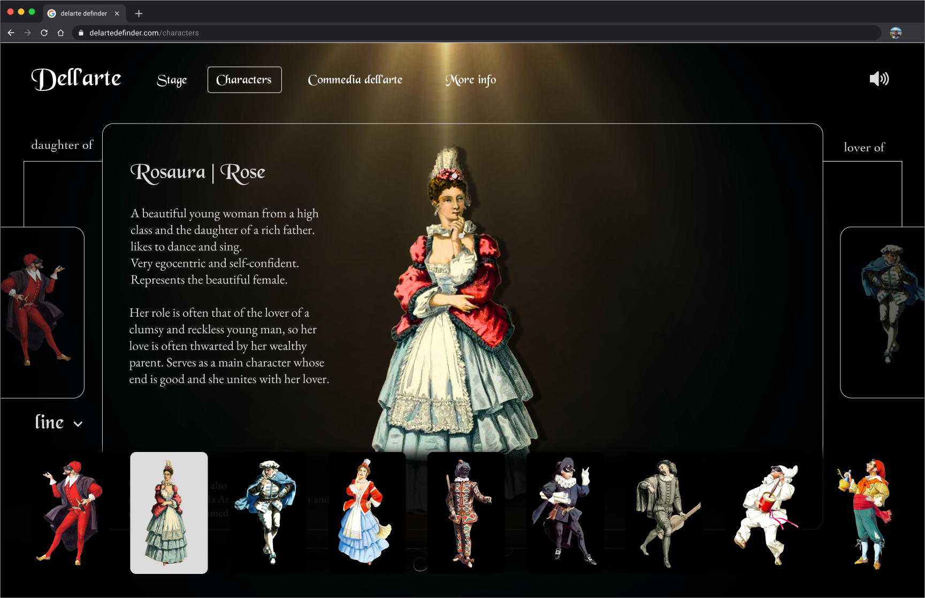Select the red-costumed Pantalone thumbnail in the bottom row
Screen dimensions: 925x598
[x=70, y=513]
